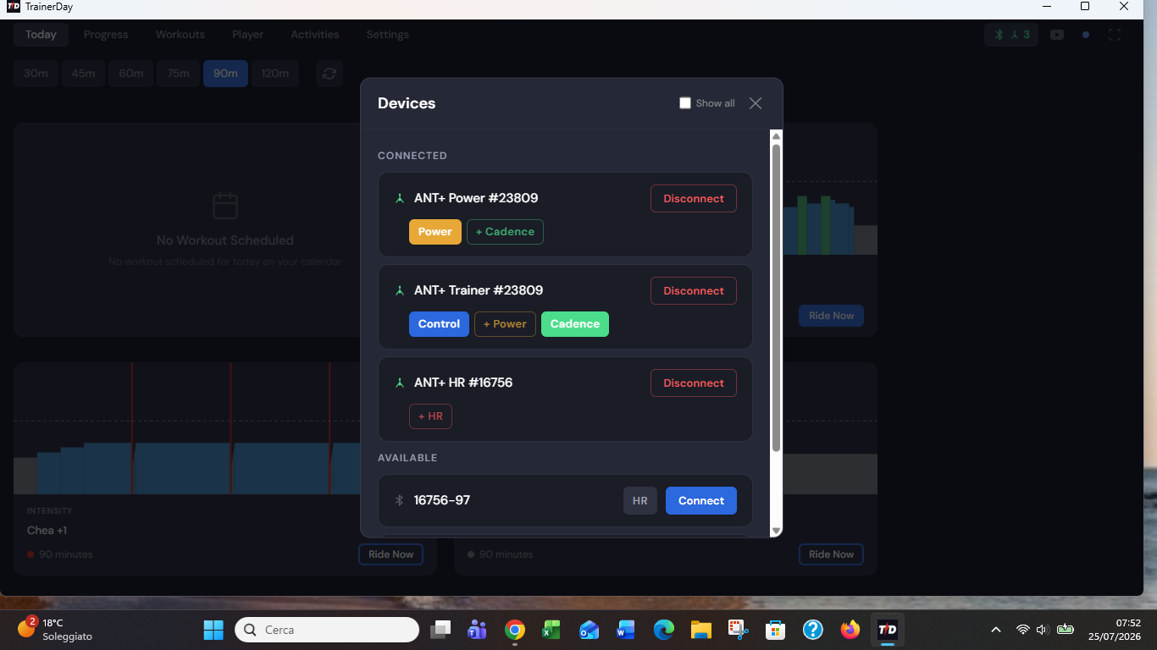Click the ANT+ icon beside ANT+ HR #16756

[400, 383]
